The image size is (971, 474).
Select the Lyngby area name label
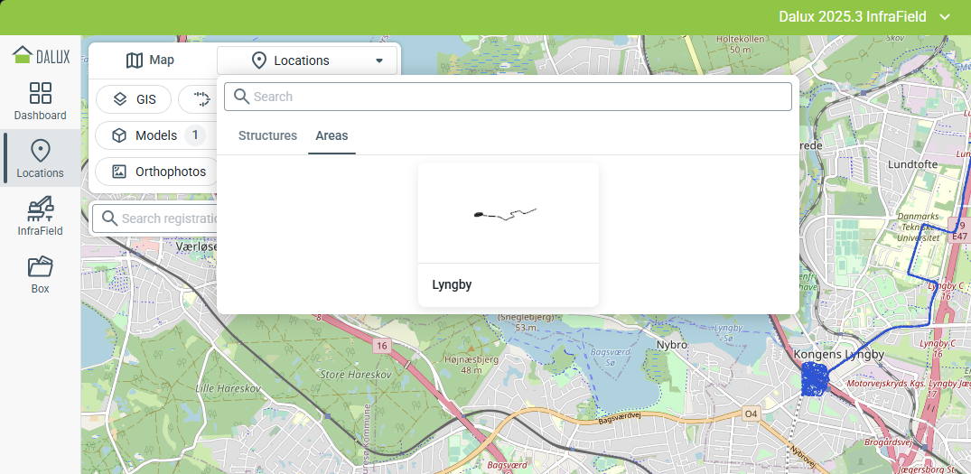coord(452,284)
